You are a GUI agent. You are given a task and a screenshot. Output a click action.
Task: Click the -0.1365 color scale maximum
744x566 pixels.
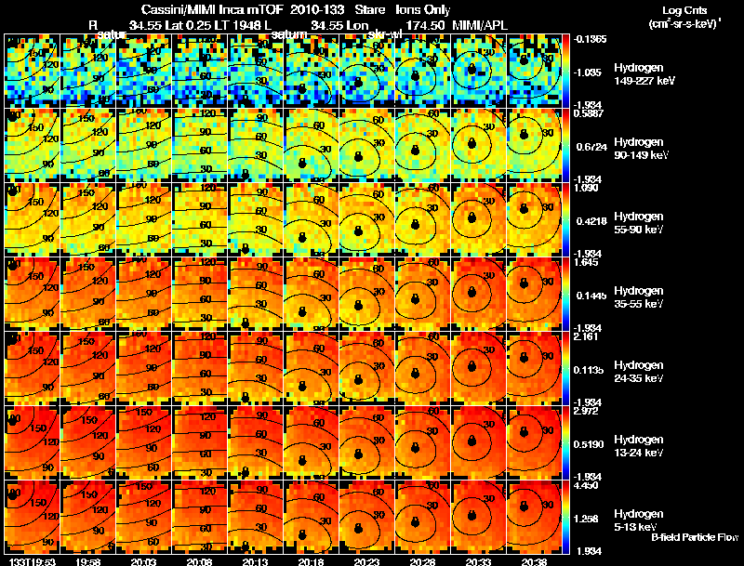point(590,39)
